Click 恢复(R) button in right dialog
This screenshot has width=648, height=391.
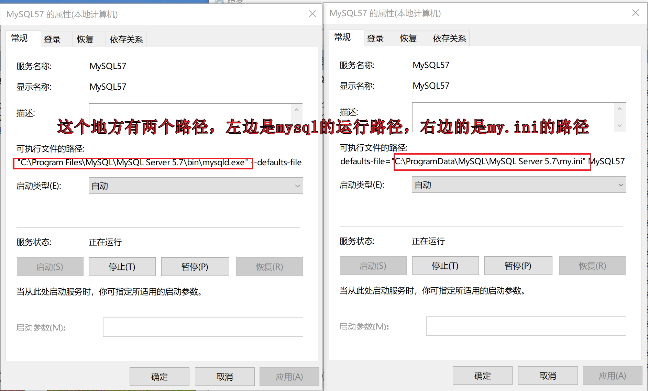592,266
